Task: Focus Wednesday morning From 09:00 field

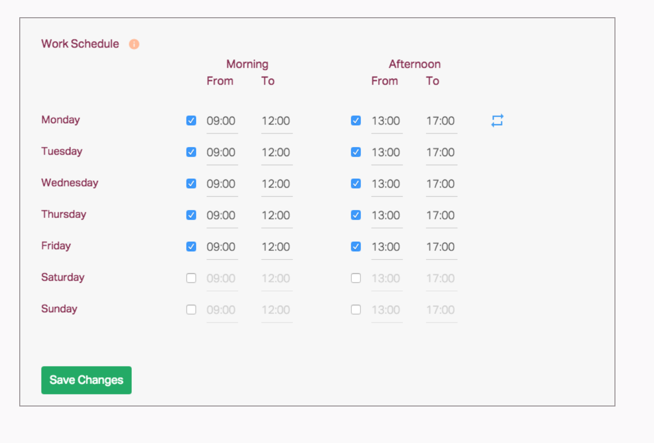Action: tap(222, 184)
